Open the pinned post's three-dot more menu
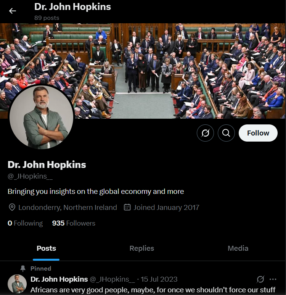286x295 pixels. 273,279
